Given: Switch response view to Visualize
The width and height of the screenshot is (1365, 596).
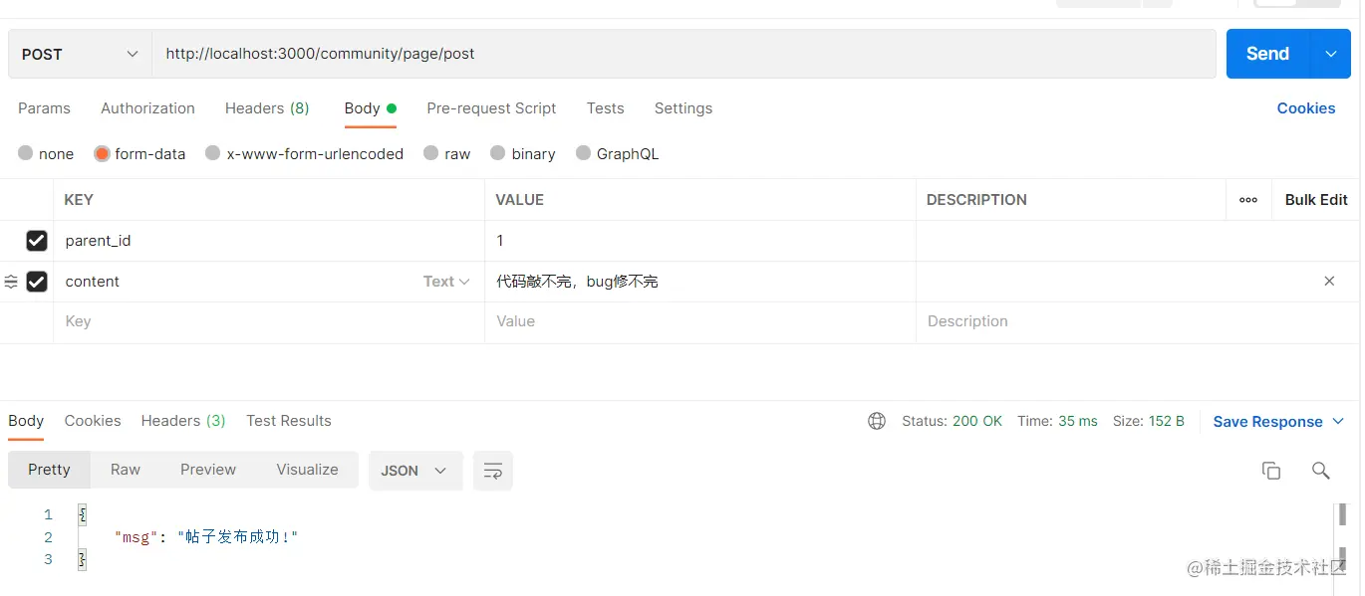Looking at the screenshot, I should (307, 470).
